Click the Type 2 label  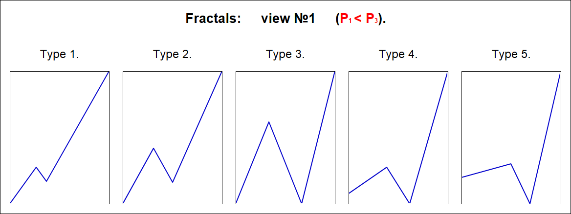click(172, 54)
